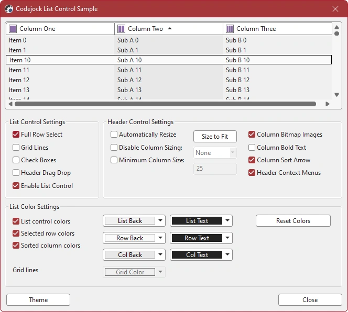Open the Grid Color dropdown arrow

[160, 272]
